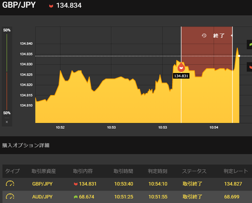Click the expiry time 10:51:55
This screenshot has width=252, height=203.
(x=158, y=197)
